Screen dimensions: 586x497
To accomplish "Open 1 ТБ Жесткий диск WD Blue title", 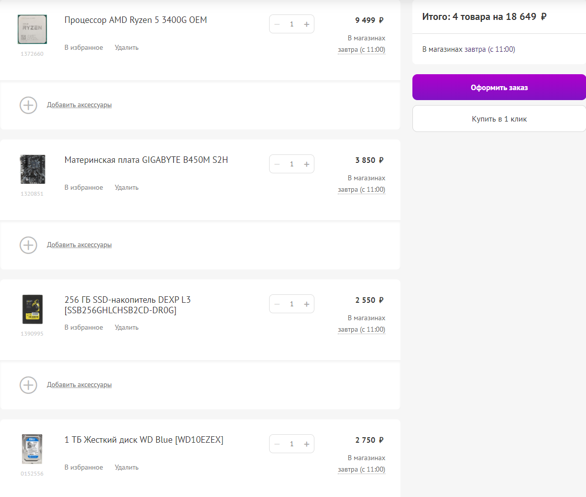I will click(144, 440).
